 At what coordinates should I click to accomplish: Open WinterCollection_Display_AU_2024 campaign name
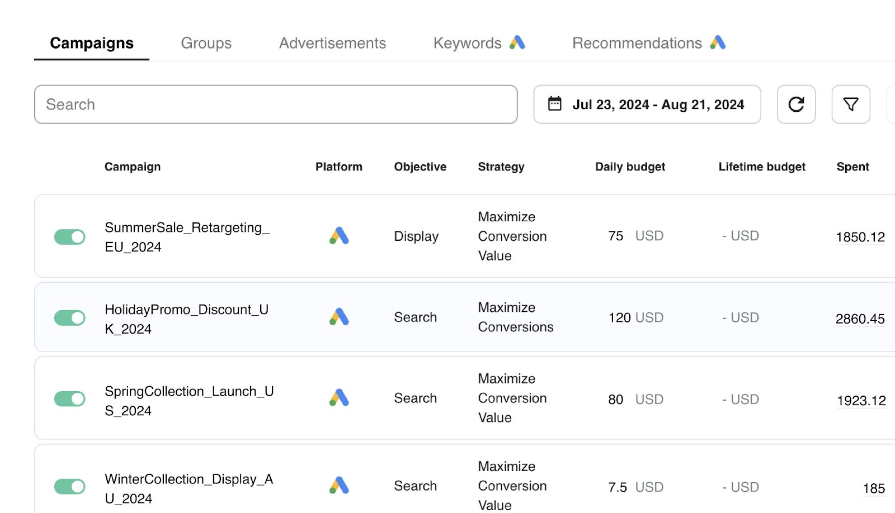click(x=189, y=488)
